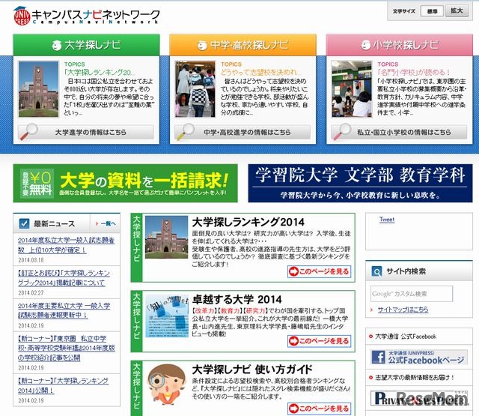This screenshot has height=416, width=479.
Task: Click the date text 2014.02.27
Action: coord(31,293)
